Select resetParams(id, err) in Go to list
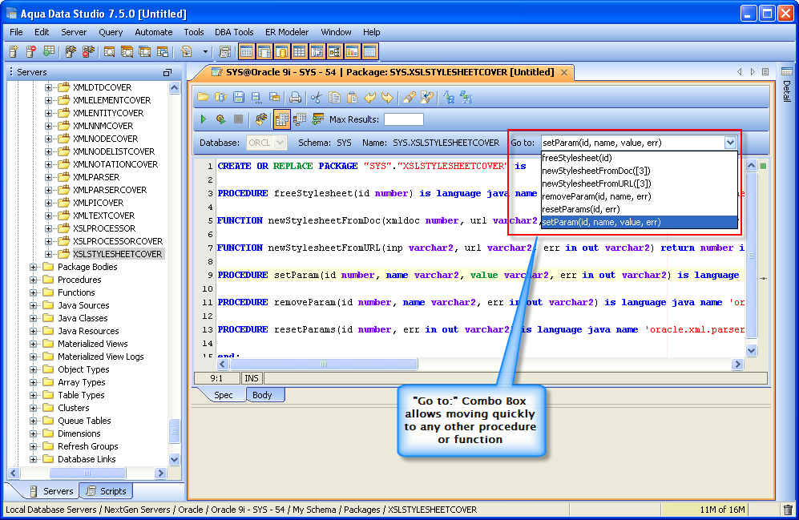799x520 pixels. 639,209
